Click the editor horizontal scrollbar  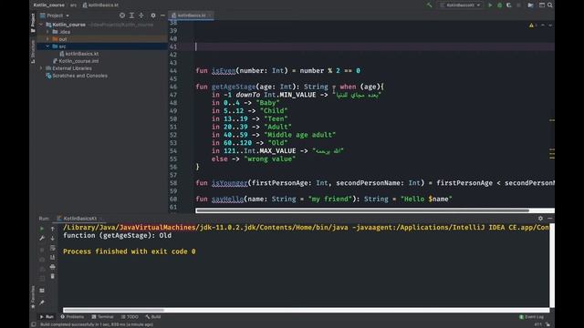pyautogui.click(x=362, y=210)
